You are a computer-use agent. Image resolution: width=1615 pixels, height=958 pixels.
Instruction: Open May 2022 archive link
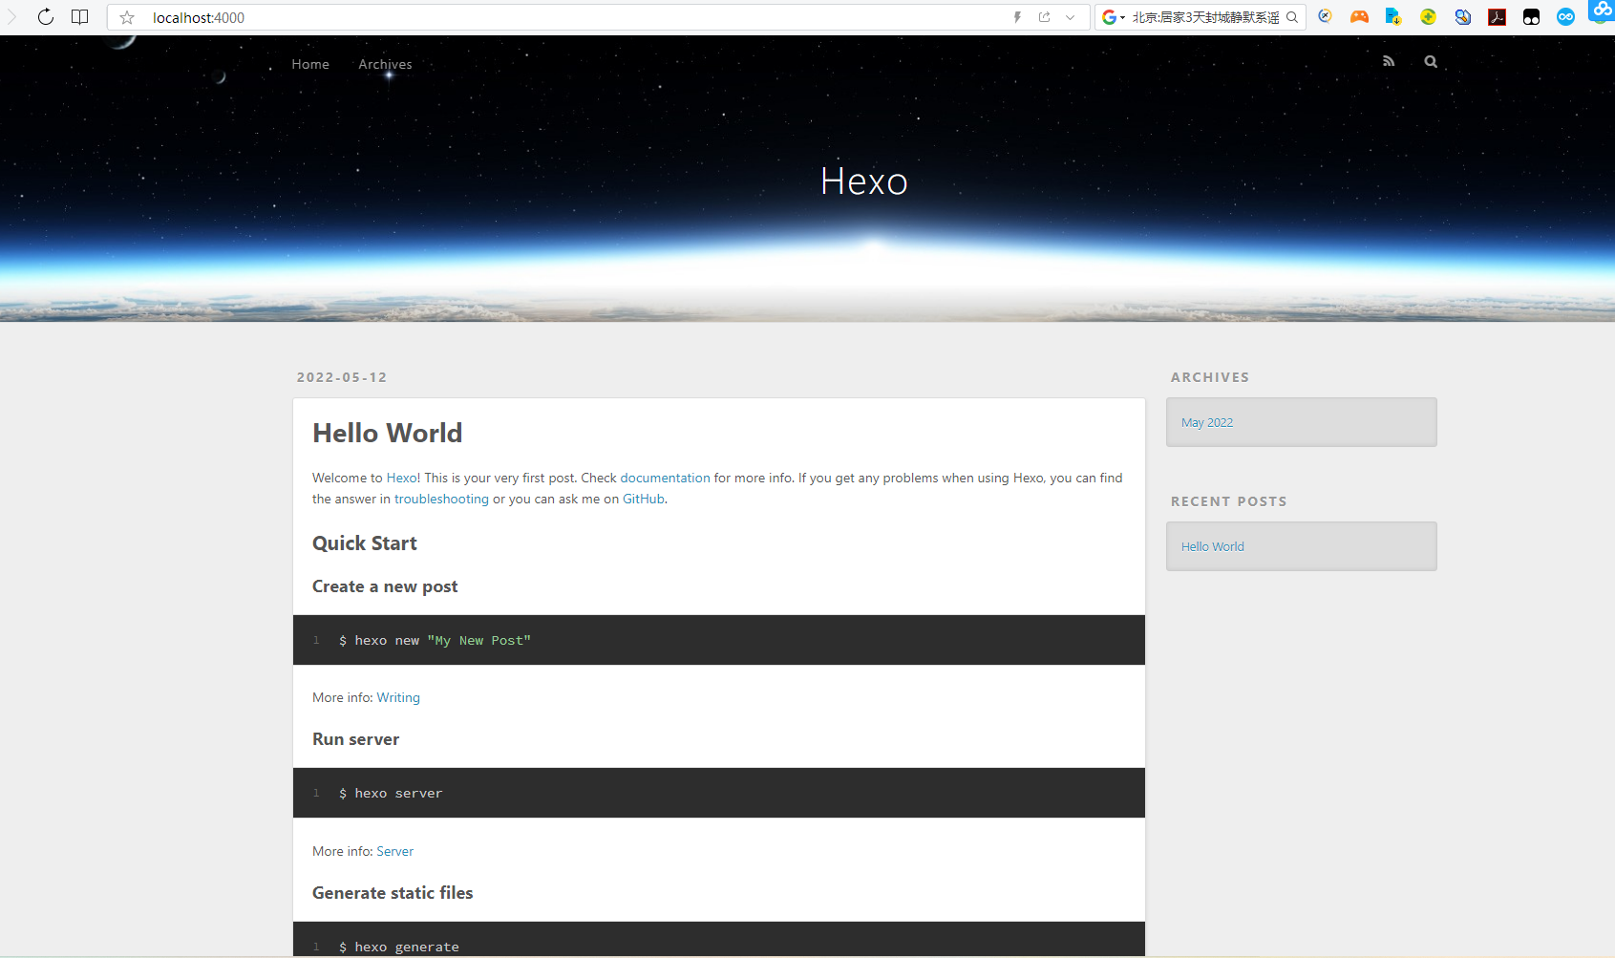pyautogui.click(x=1207, y=422)
